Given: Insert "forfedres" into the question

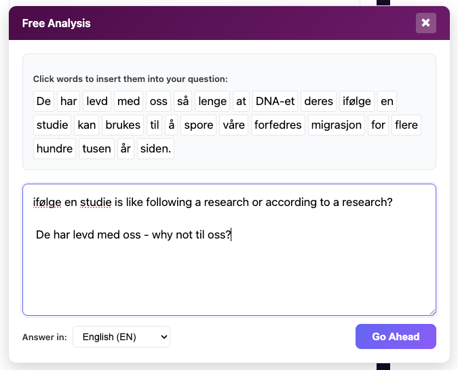Looking at the screenshot, I should coord(278,125).
